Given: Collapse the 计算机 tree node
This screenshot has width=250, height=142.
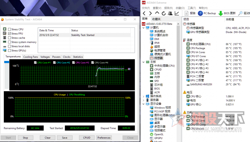Looking at the screenshot, I should [x=144, y=28].
